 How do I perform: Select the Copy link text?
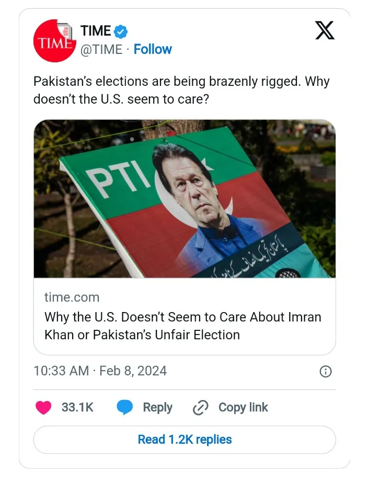pyautogui.click(x=243, y=407)
